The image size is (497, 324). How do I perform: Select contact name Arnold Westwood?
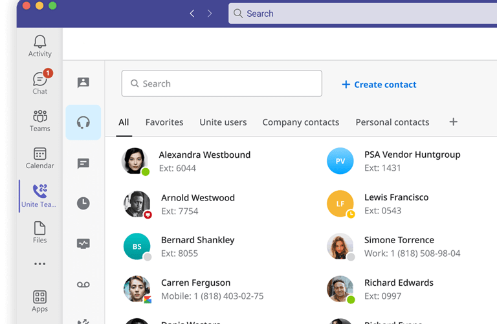[198, 198]
